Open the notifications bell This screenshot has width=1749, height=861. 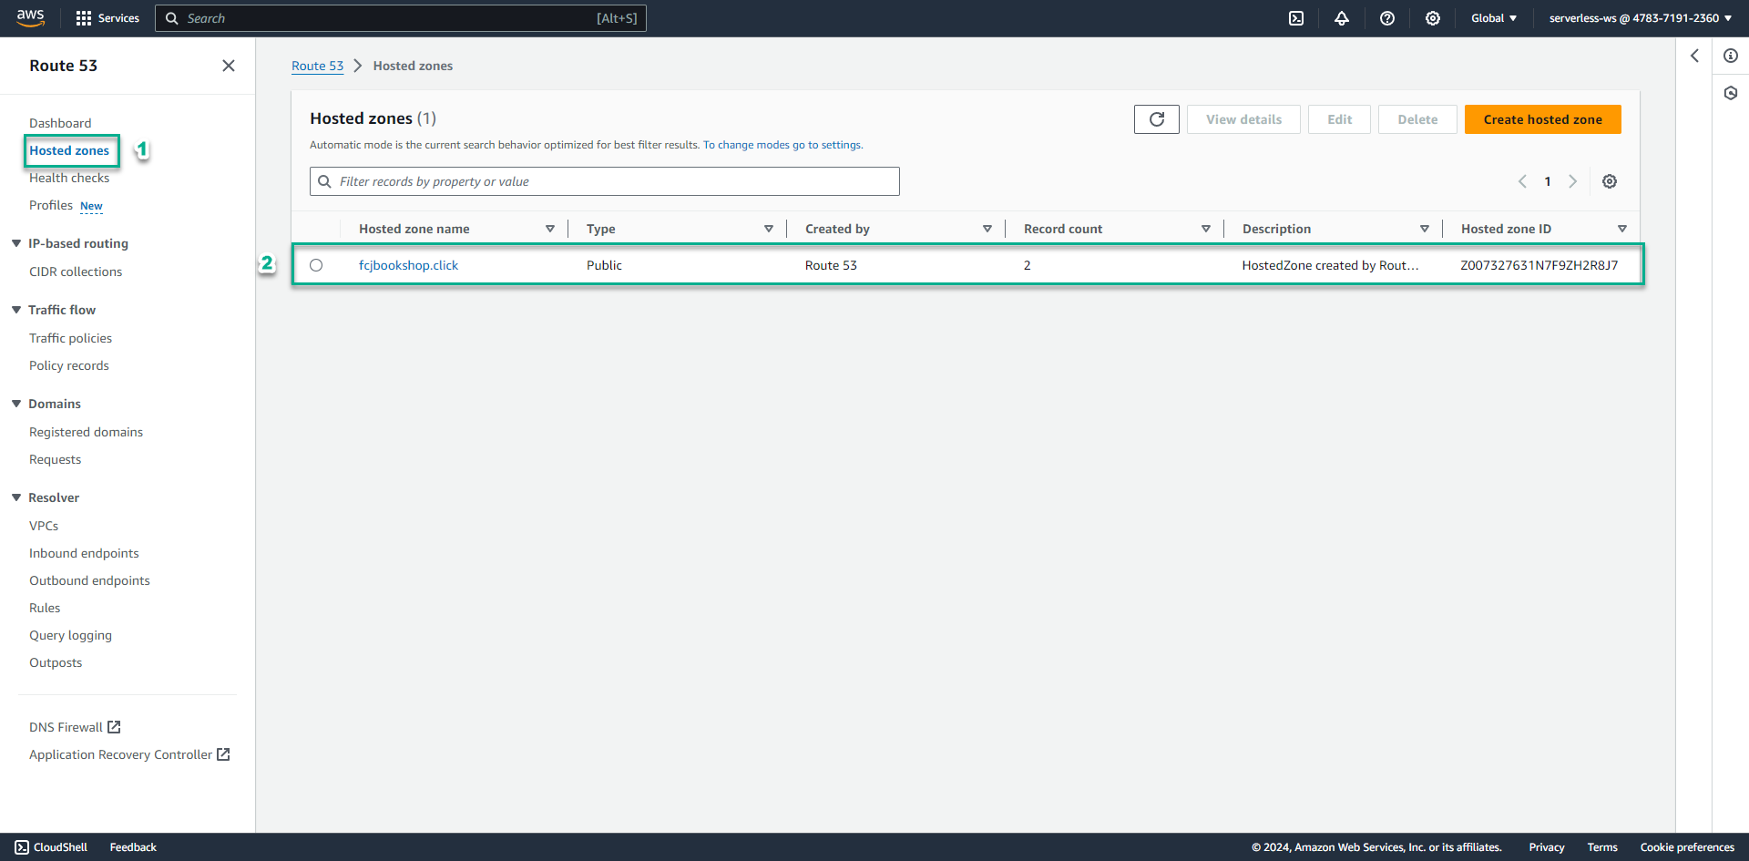point(1342,18)
